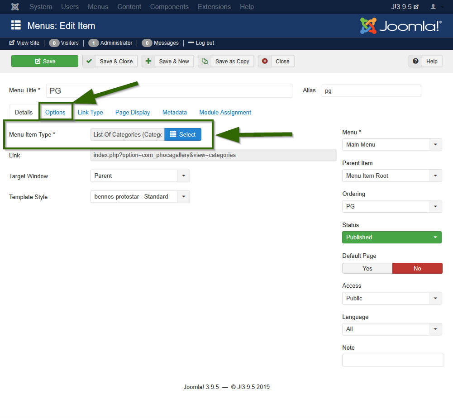Expand the Target Window dropdown

pos(140,176)
